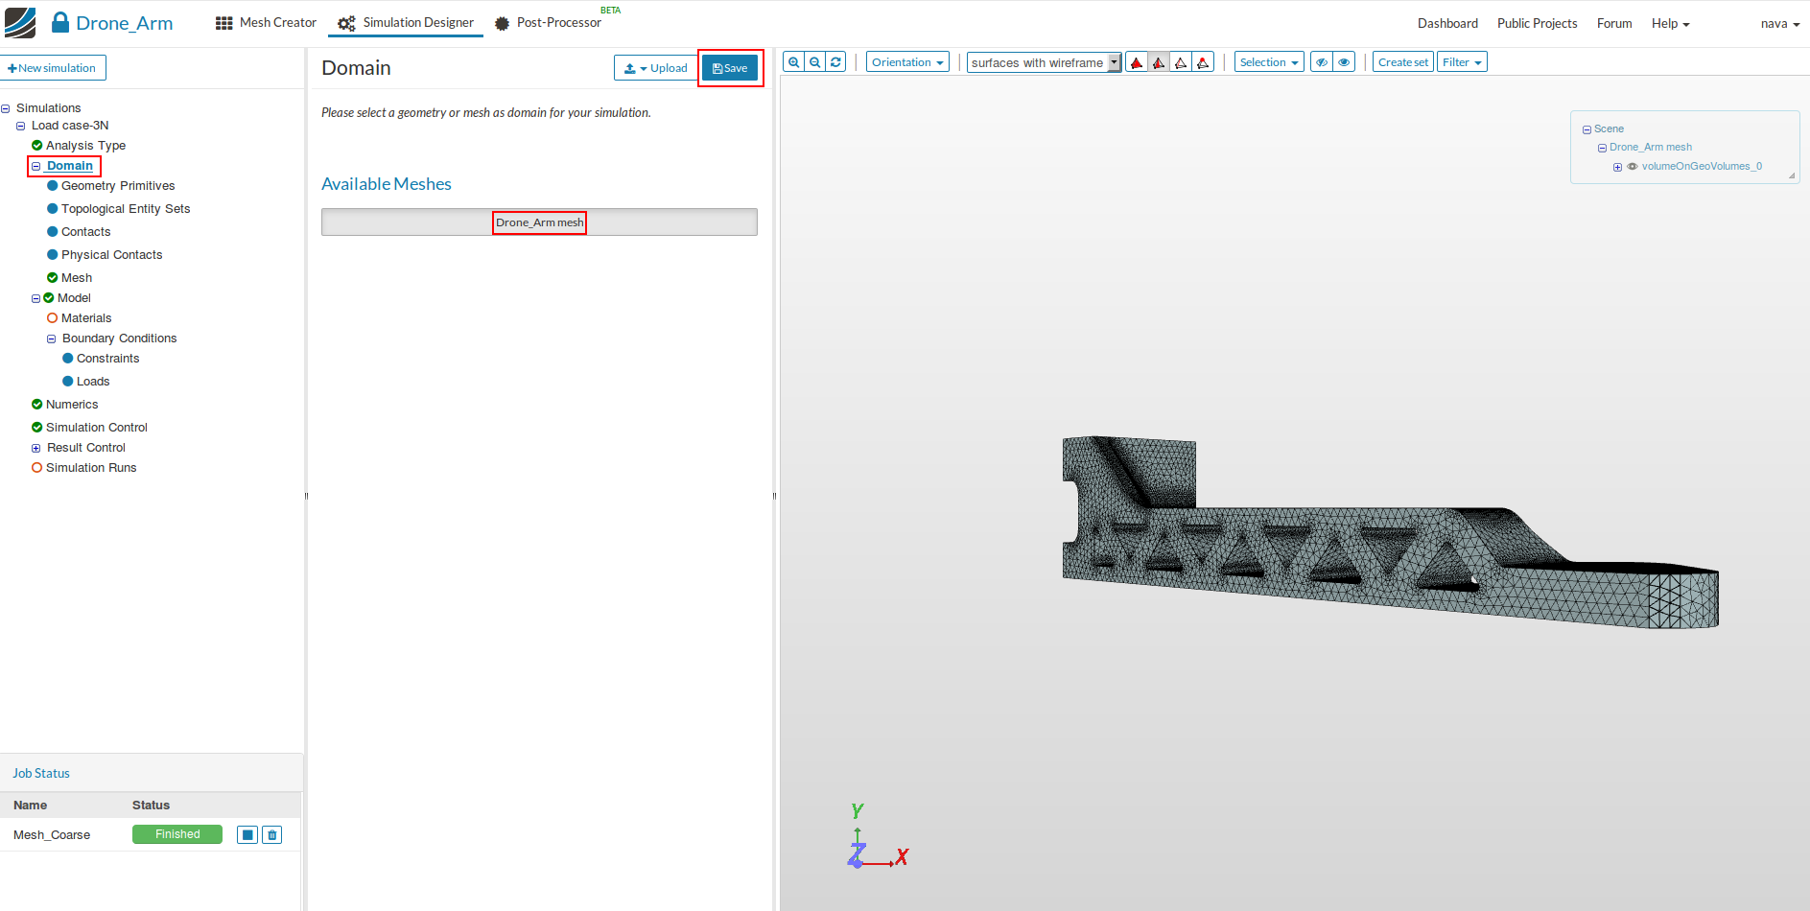The image size is (1810, 911).
Task: Click the Post-Processor gear icon
Action: 502,23
